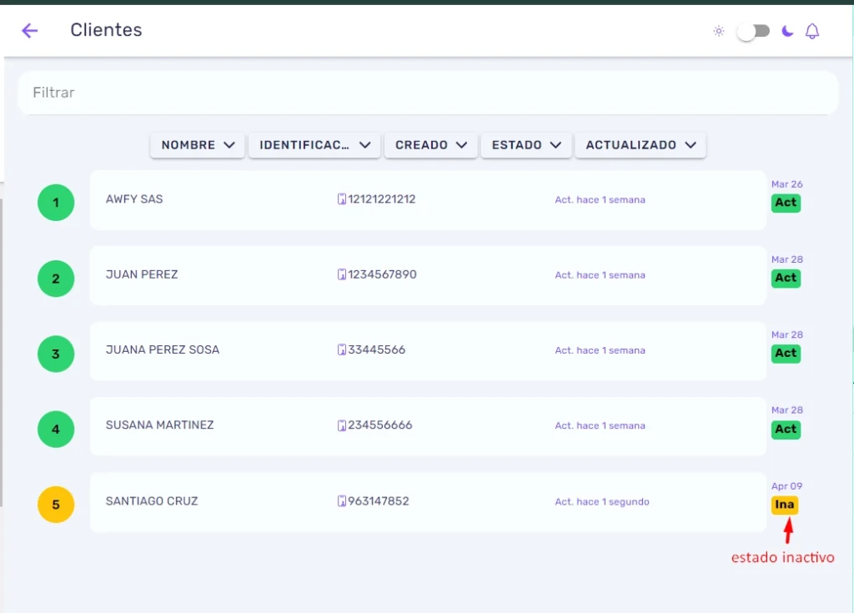Click Ina badge for SANTIAGO CRUZ
Viewport: 854px width, 613px height.
click(x=785, y=505)
